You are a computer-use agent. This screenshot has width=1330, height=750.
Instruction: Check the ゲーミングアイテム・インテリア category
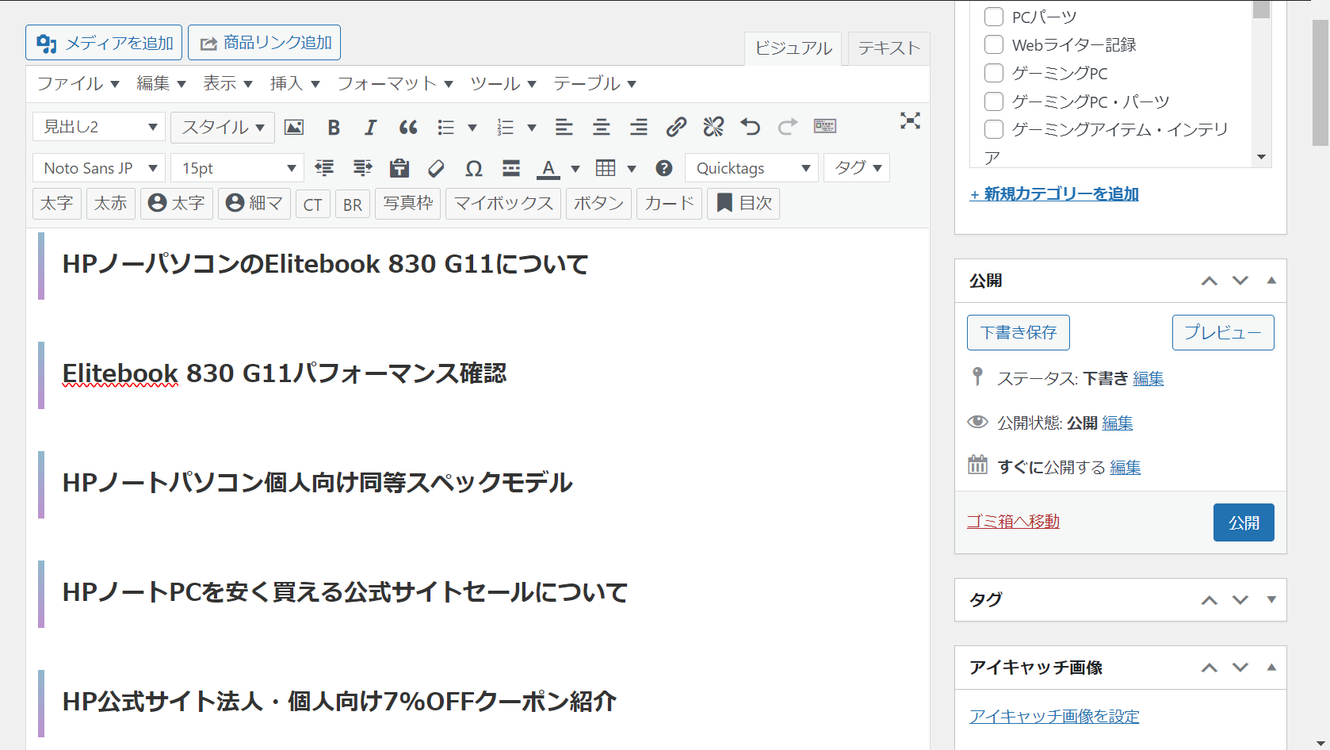[993, 129]
